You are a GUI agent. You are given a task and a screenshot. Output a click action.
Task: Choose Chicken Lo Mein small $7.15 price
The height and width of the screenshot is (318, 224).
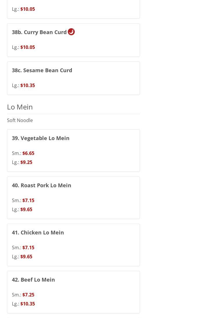pos(28,248)
